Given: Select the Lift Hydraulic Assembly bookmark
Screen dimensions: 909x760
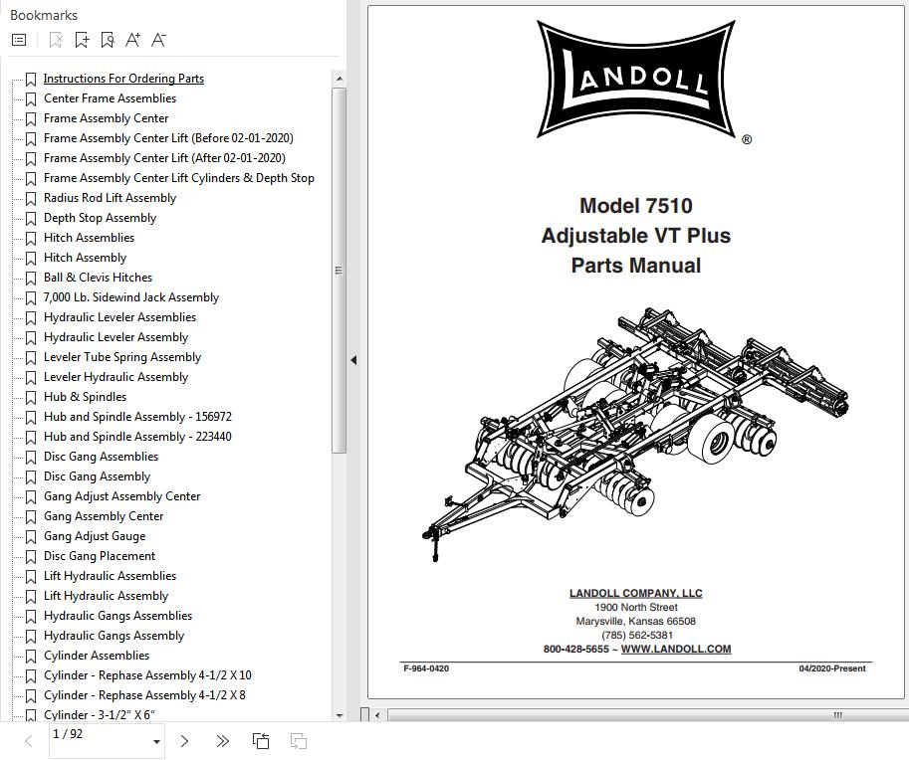Looking at the screenshot, I should (x=107, y=596).
